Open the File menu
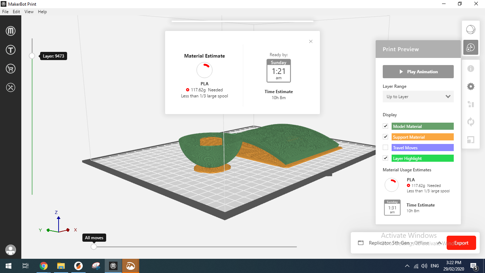The width and height of the screenshot is (485, 273). click(x=5, y=12)
